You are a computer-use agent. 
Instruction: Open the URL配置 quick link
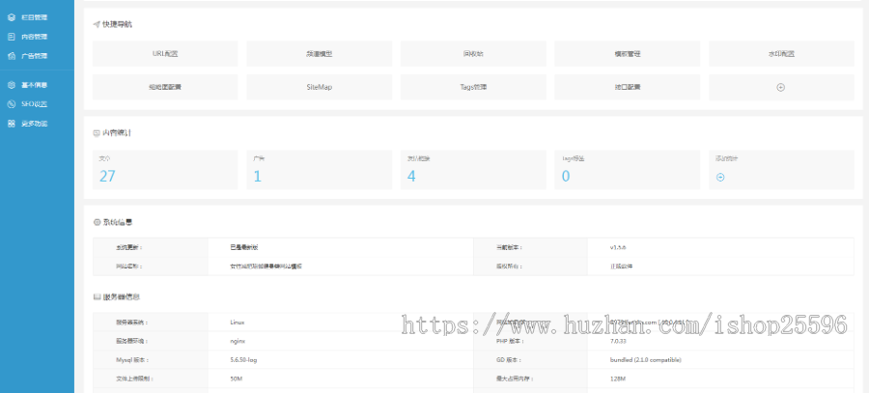(165, 54)
